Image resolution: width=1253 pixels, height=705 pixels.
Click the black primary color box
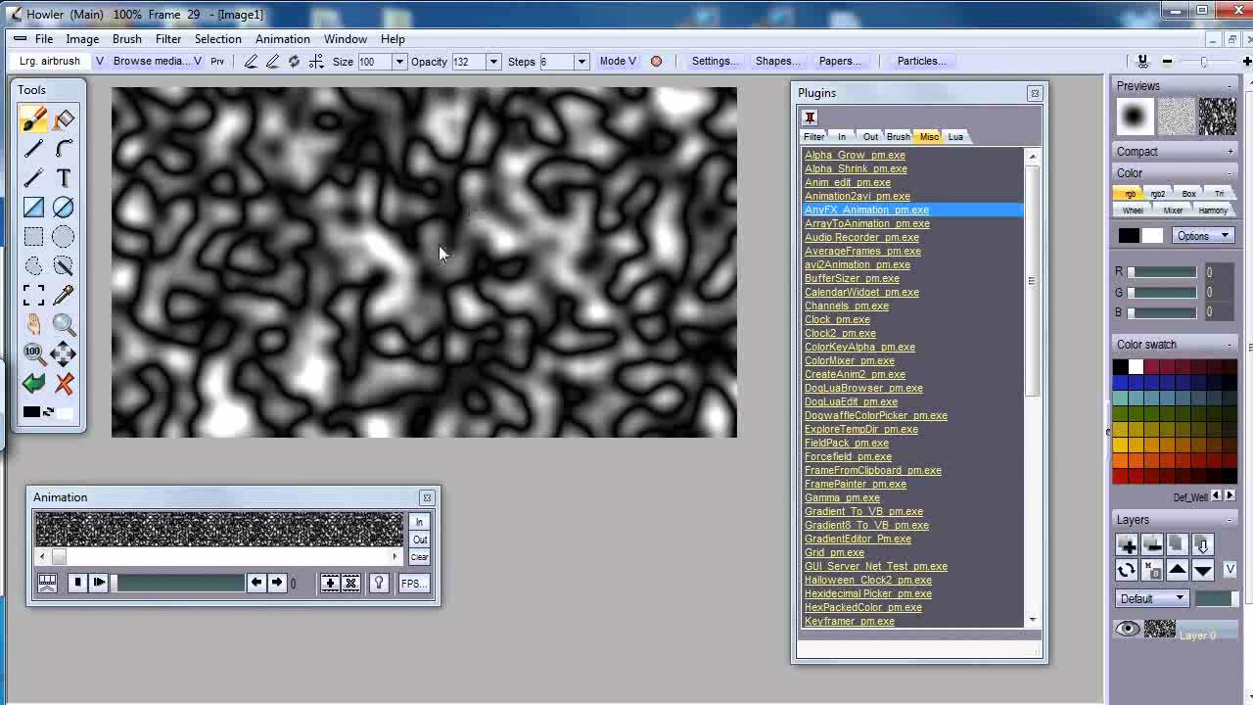coord(1129,236)
